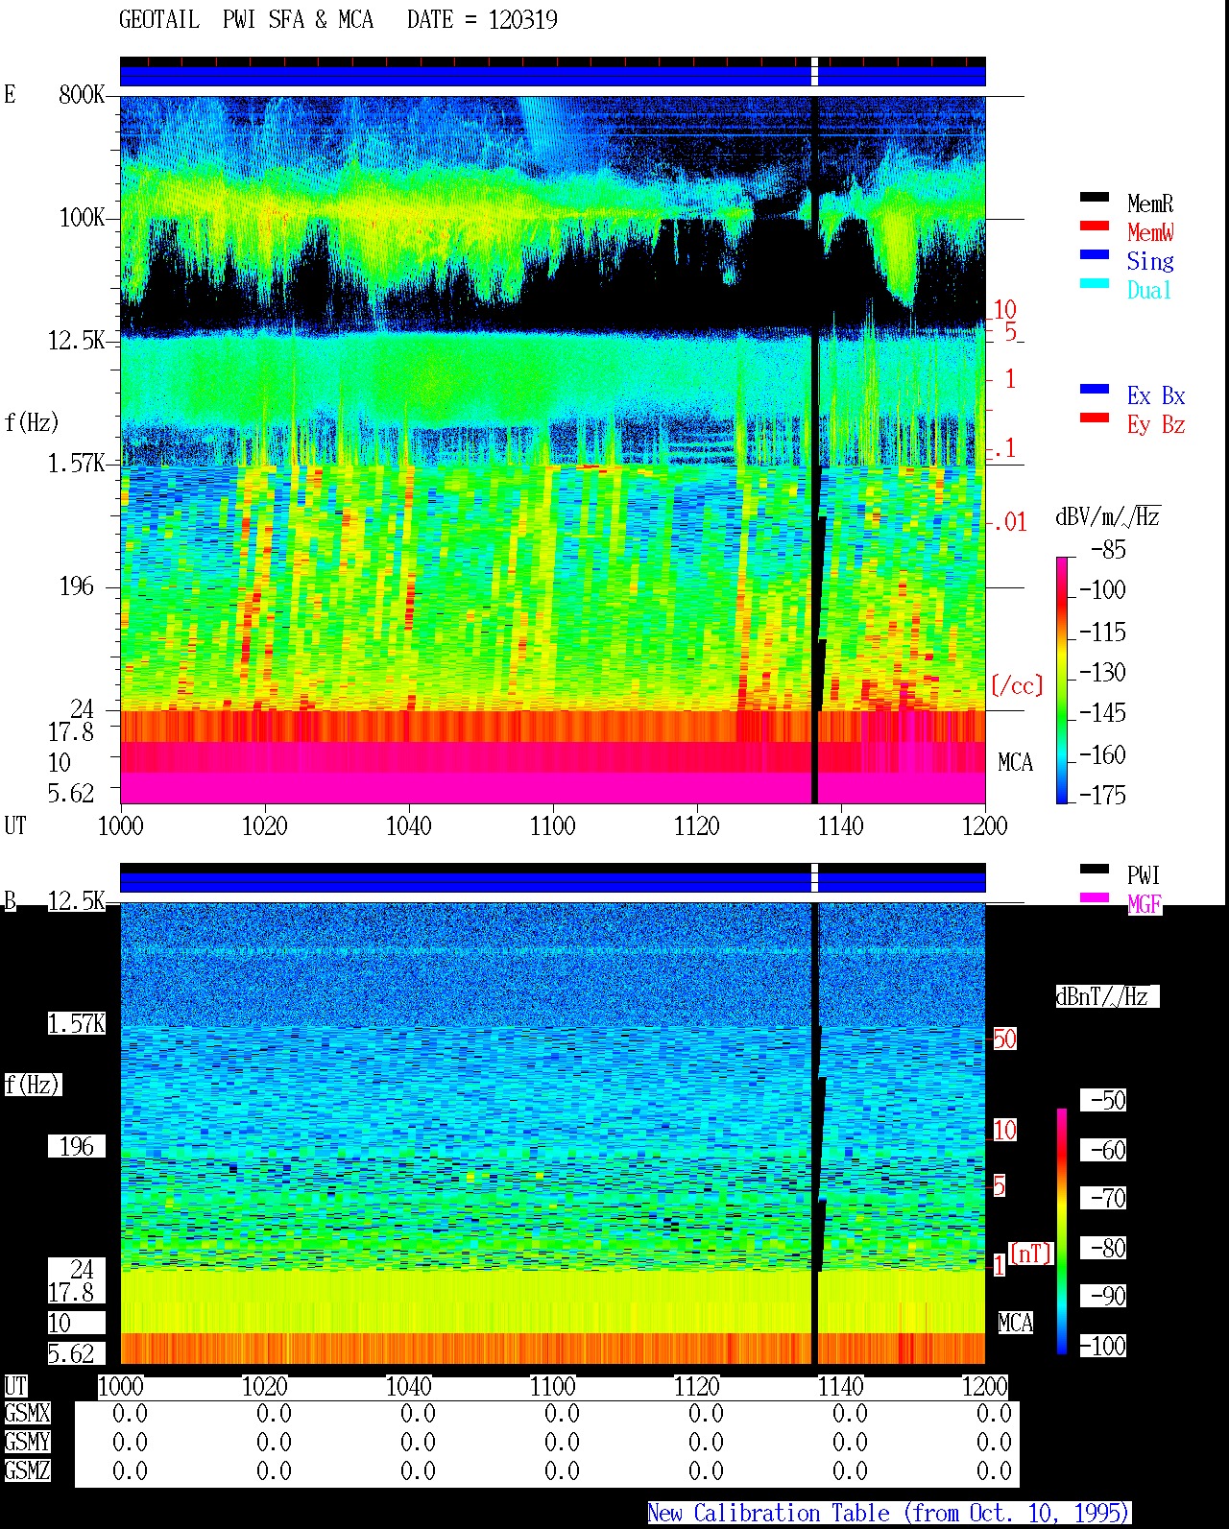The image size is (1229, 1529).
Task: Click the Ey Bz legend label
Action: [1156, 424]
